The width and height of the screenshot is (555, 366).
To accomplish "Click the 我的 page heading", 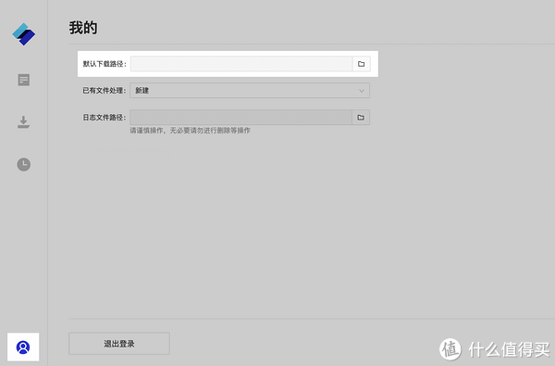I will [x=83, y=28].
